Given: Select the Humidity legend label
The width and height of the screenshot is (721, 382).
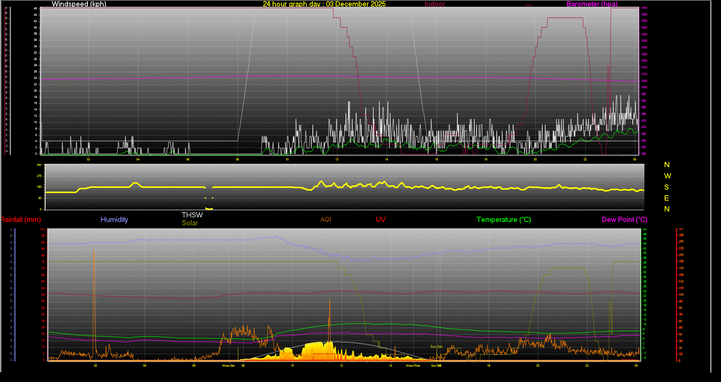Looking at the screenshot, I should (x=115, y=220).
